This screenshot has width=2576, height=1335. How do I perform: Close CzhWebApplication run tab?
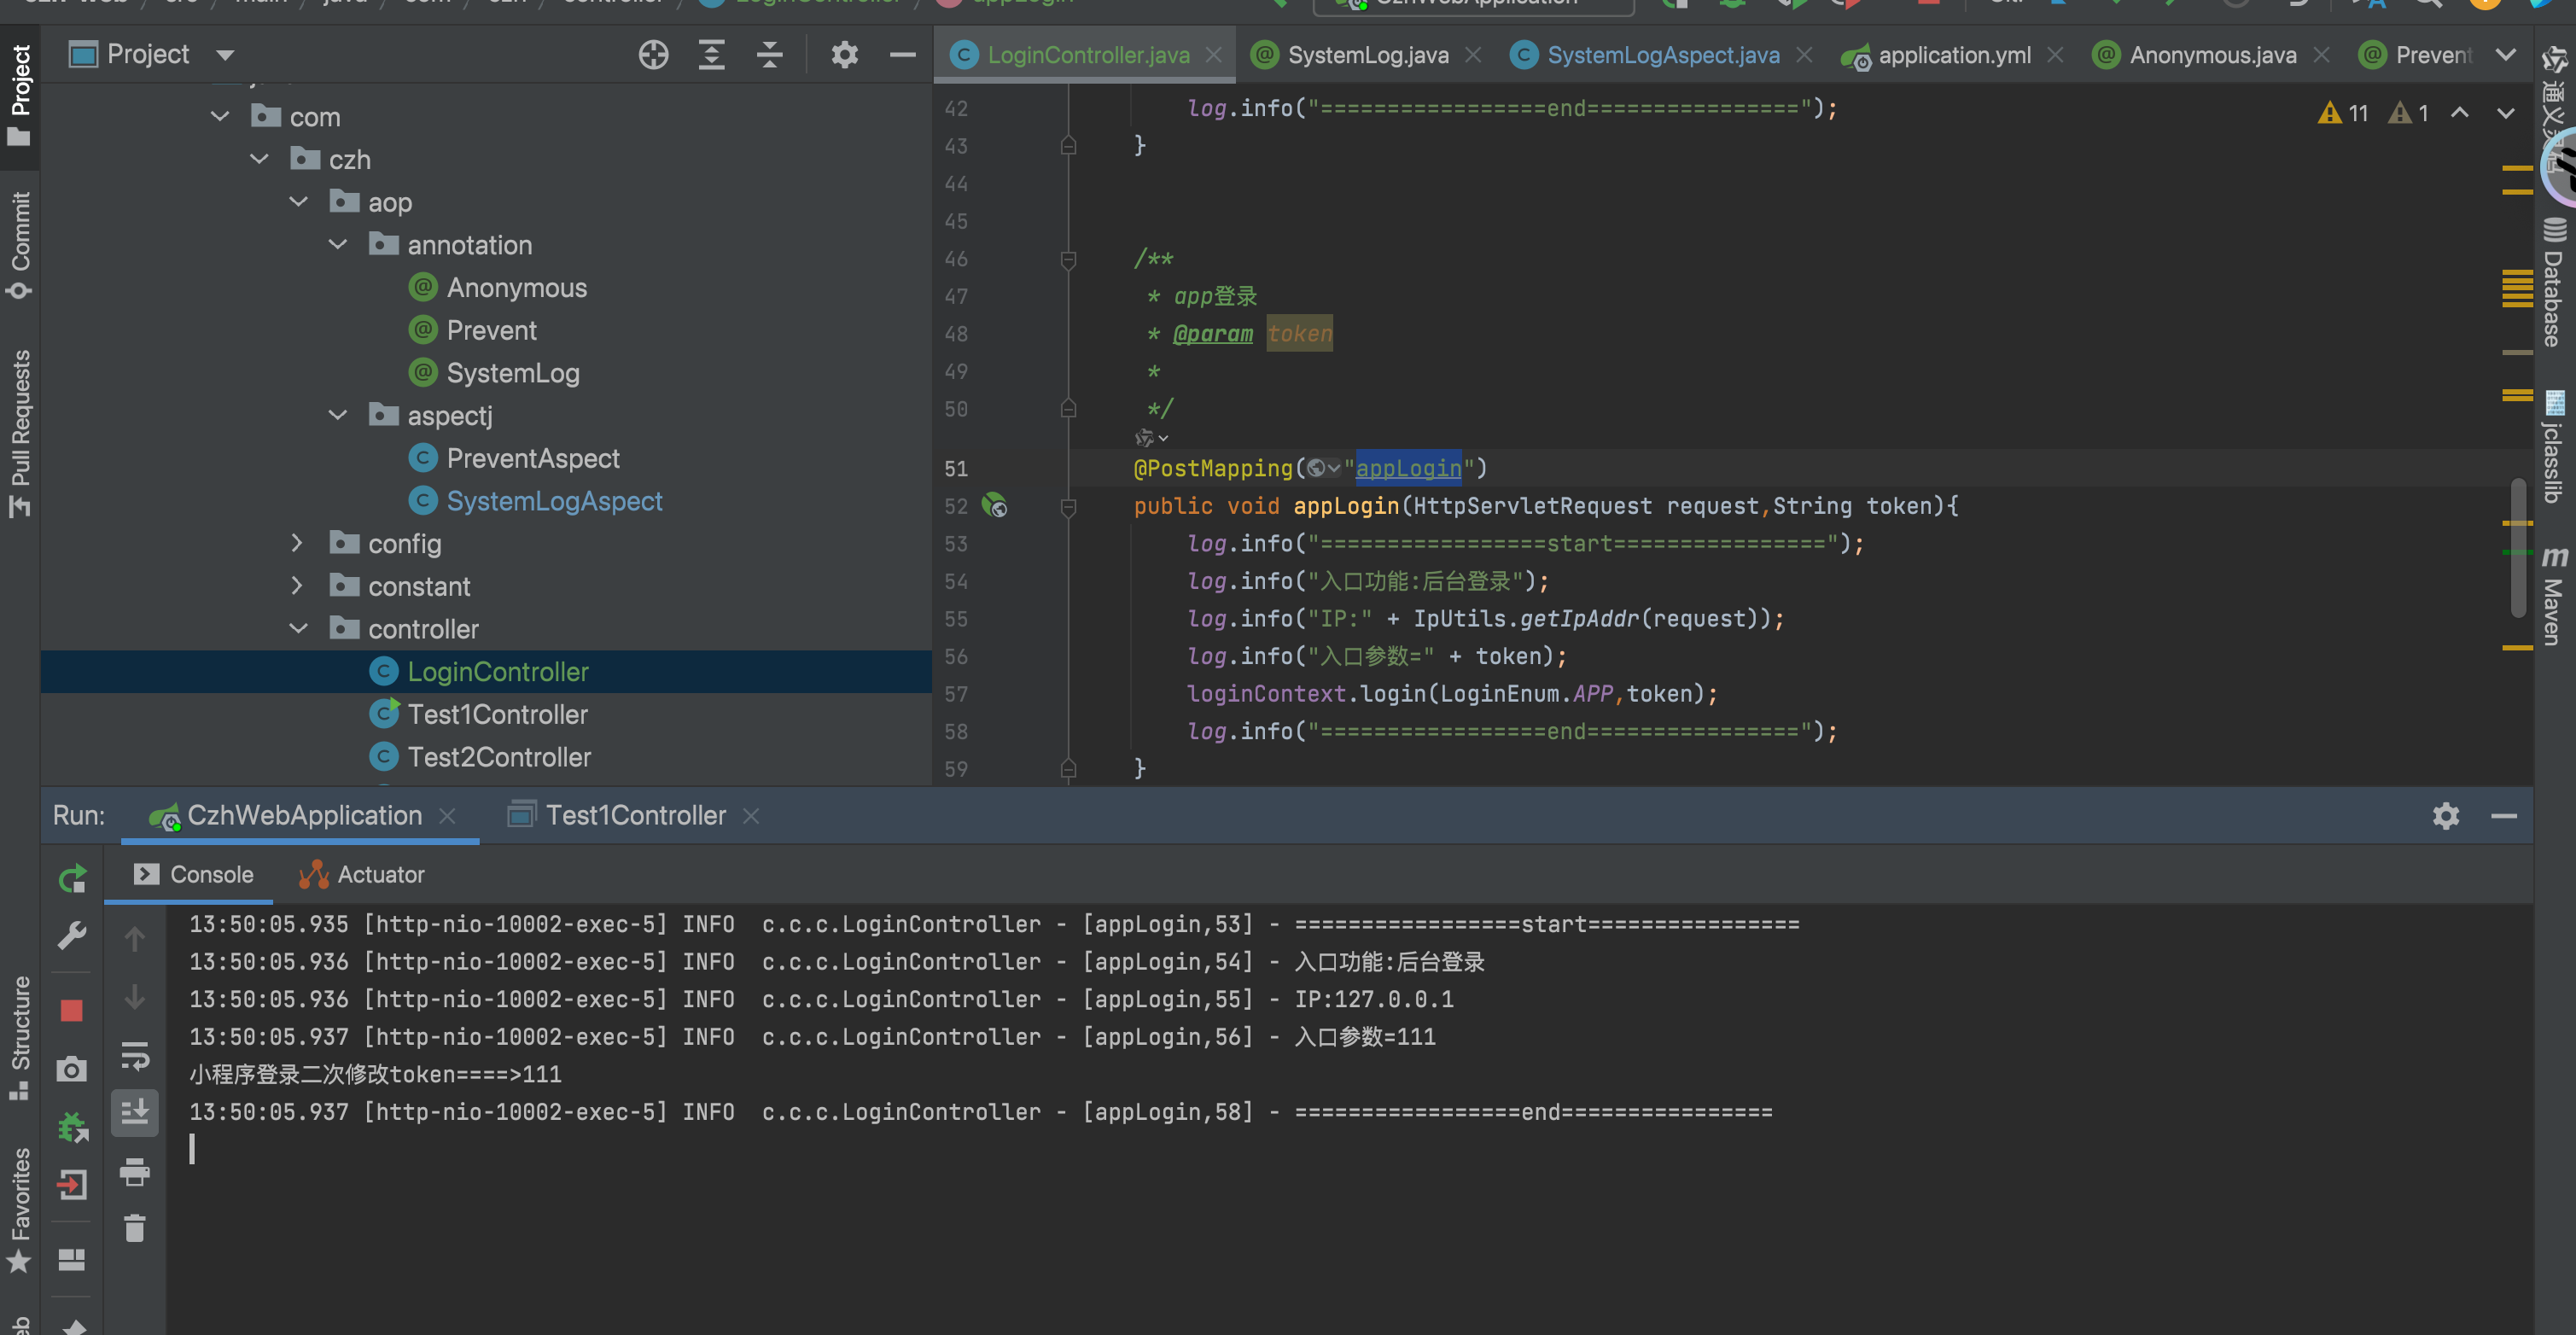[448, 816]
